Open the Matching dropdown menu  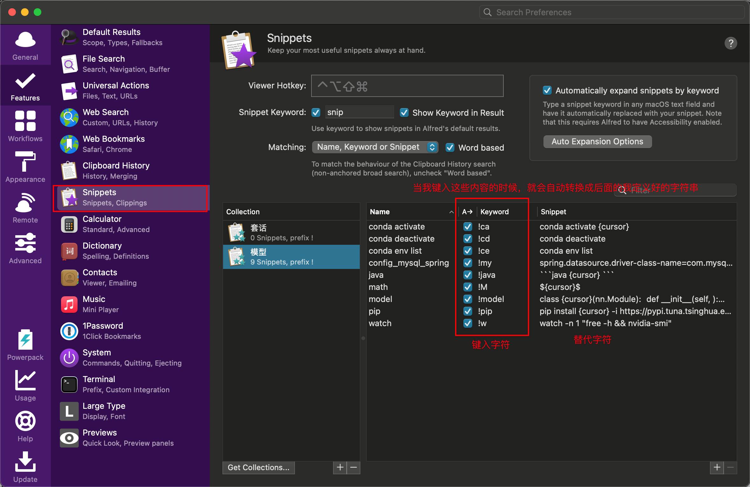pyautogui.click(x=375, y=147)
